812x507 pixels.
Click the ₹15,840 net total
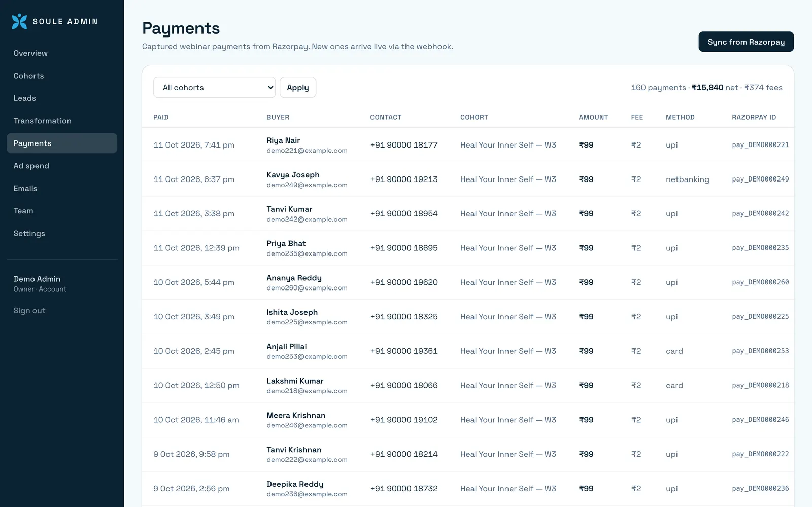[707, 87]
